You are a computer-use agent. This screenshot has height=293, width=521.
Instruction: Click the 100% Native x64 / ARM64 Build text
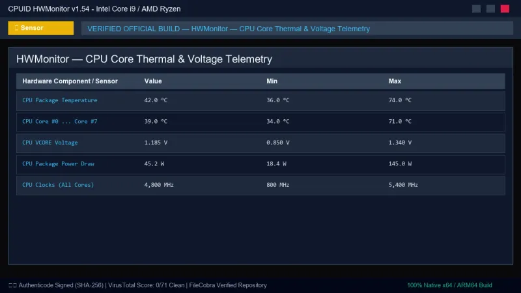tap(449, 285)
